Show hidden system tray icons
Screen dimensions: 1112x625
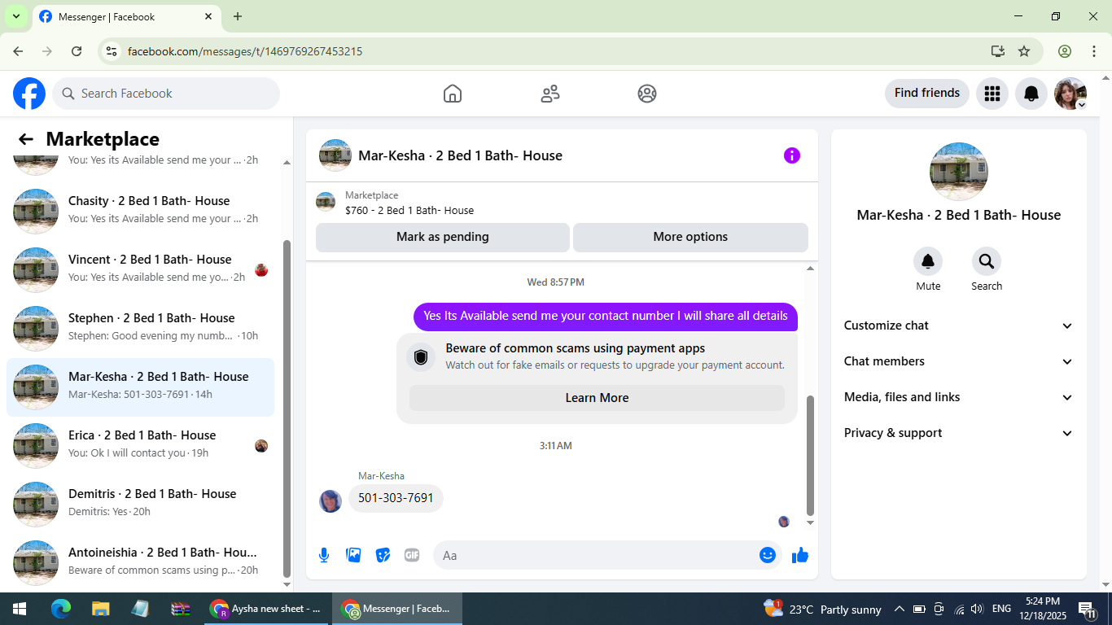900,609
